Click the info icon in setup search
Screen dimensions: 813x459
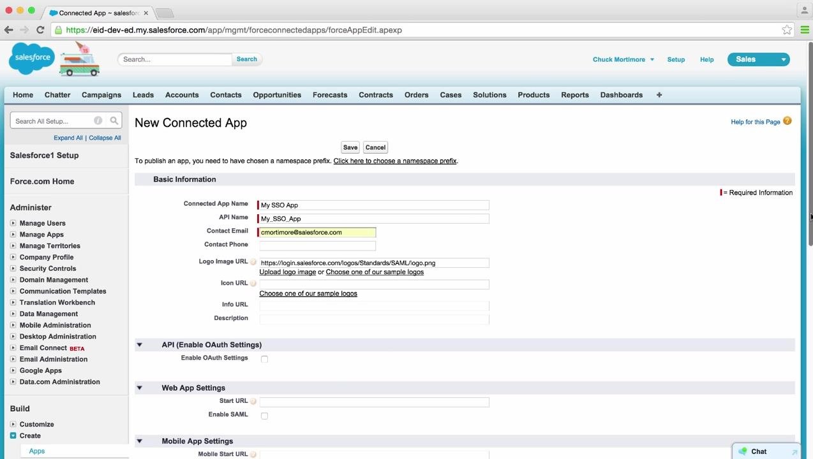[x=98, y=120]
